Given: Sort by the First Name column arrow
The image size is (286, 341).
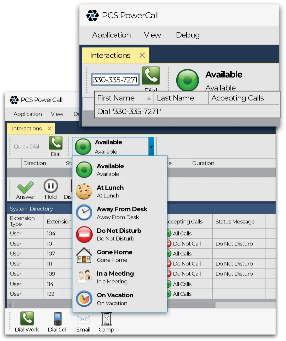Looking at the screenshot, I should coord(149,98).
